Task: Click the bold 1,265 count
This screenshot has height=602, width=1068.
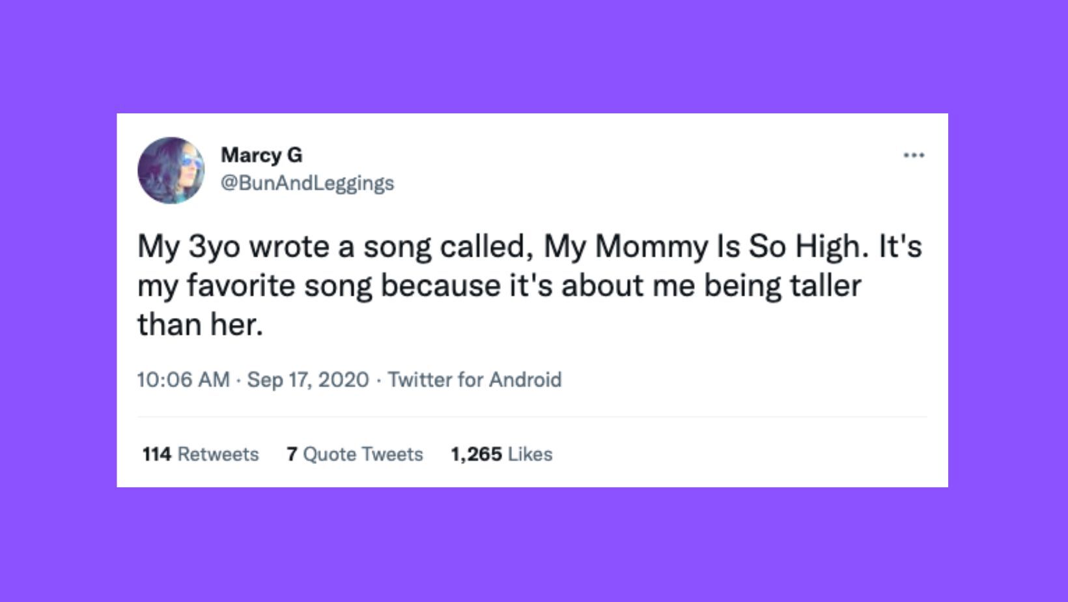Action: pyautogui.click(x=476, y=454)
